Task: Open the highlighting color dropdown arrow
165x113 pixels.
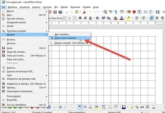Action: click(x=132, y=18)
